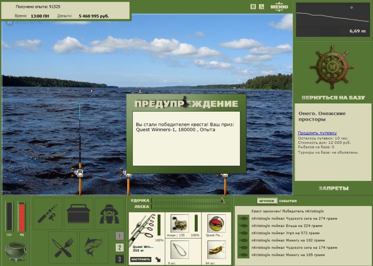The height and width of the screenshot is (266, 373).
Task: Click the Время 13:00 ПН value
Action: 40,16
